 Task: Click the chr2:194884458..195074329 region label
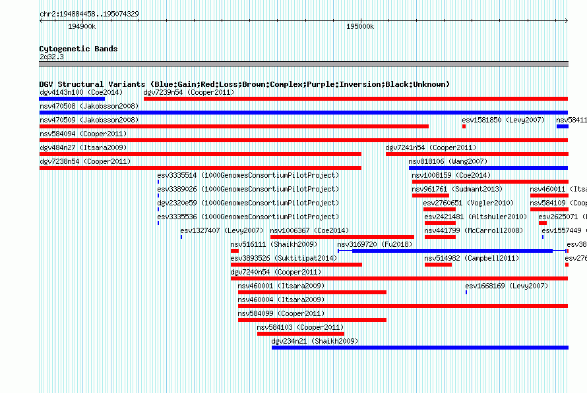point(89,14)
